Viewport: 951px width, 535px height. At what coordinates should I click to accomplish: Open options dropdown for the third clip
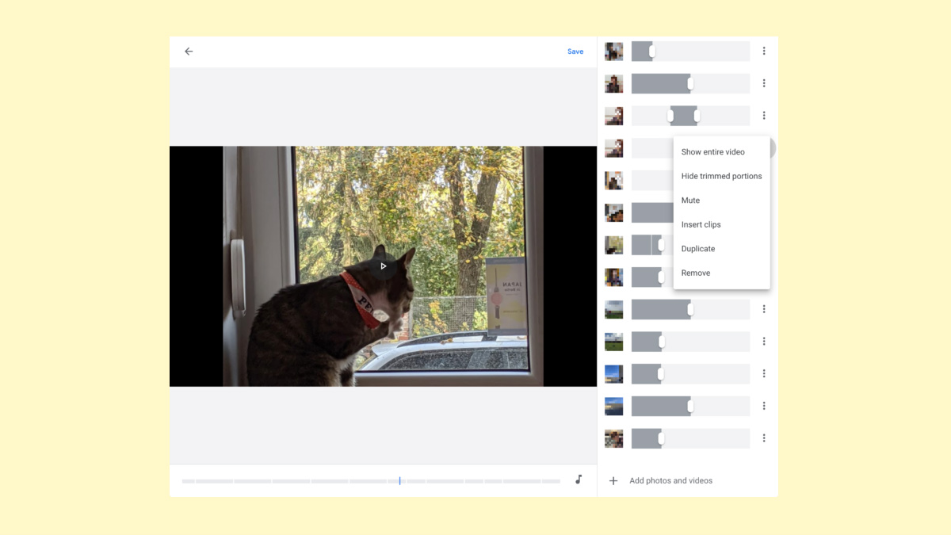[x=763, y=115]
